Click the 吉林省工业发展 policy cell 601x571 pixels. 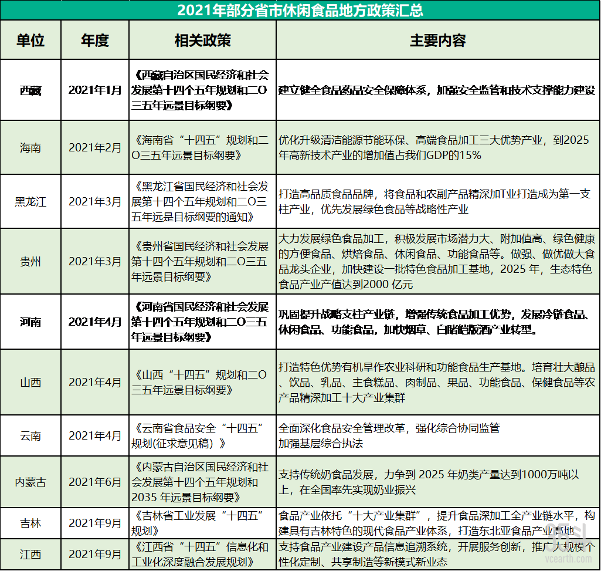(x=202, y=523)
